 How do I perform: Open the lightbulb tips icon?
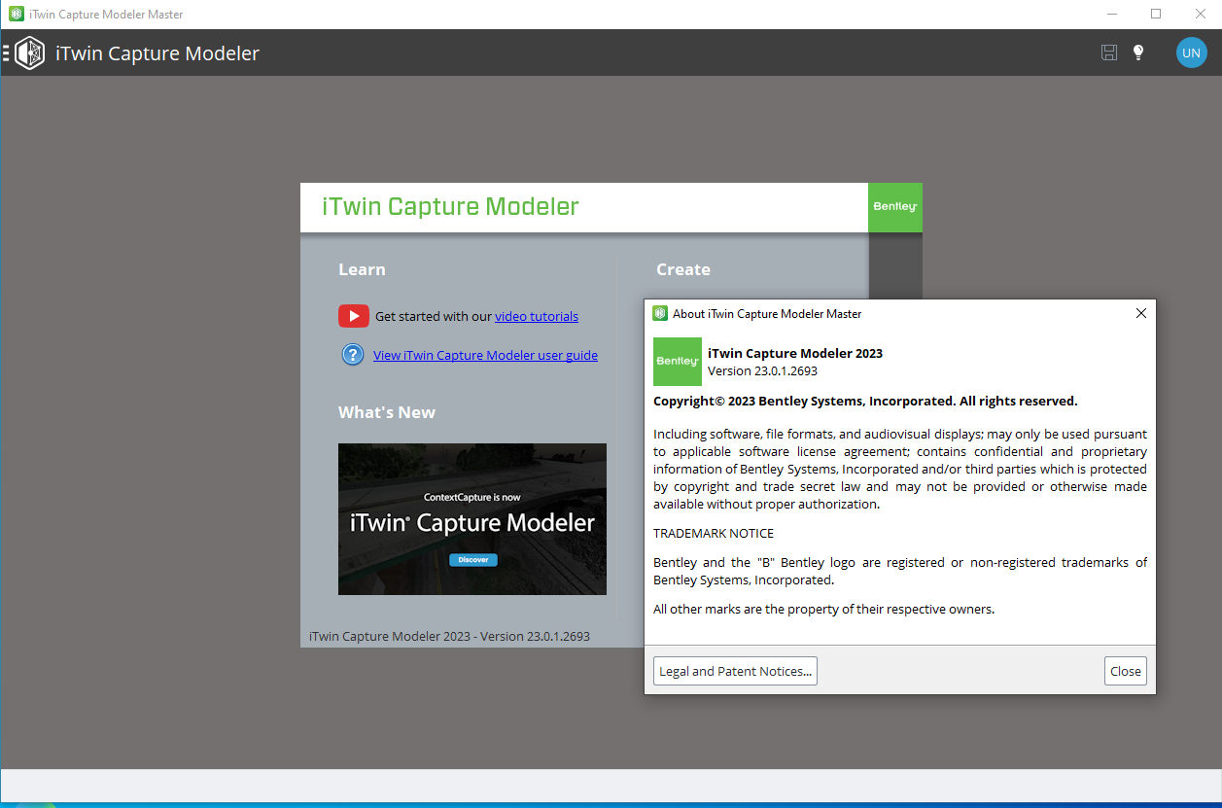(1138, 53)
